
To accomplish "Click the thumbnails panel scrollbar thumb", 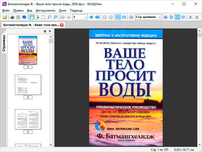I will click(x=51, y=41).
